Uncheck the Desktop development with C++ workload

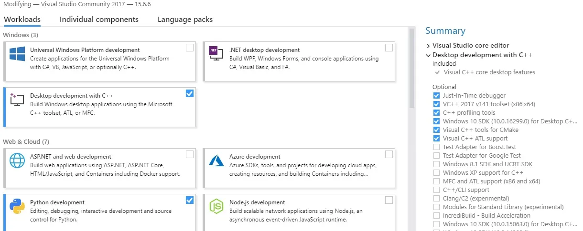coord(190,93)
